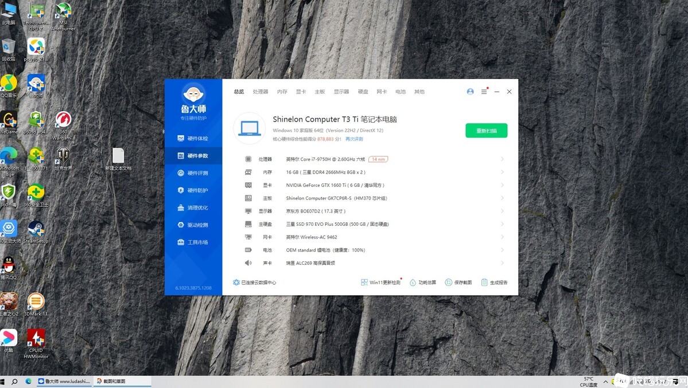Click the CPU温度 57℃ tray readout
The height and width of the screenshot is (388, 688).
coord(588,382)
